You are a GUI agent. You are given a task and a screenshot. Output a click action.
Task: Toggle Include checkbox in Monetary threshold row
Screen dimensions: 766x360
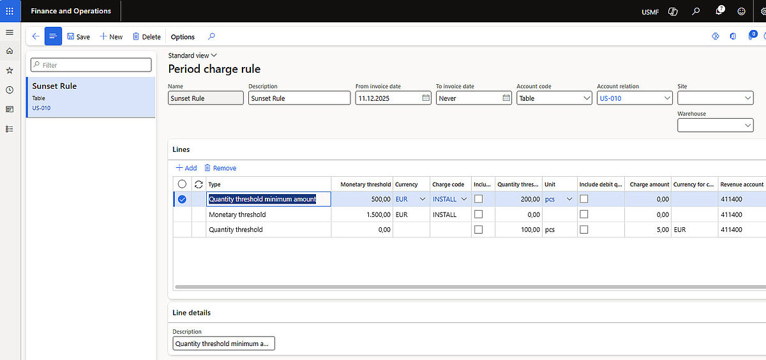point(479,214)
